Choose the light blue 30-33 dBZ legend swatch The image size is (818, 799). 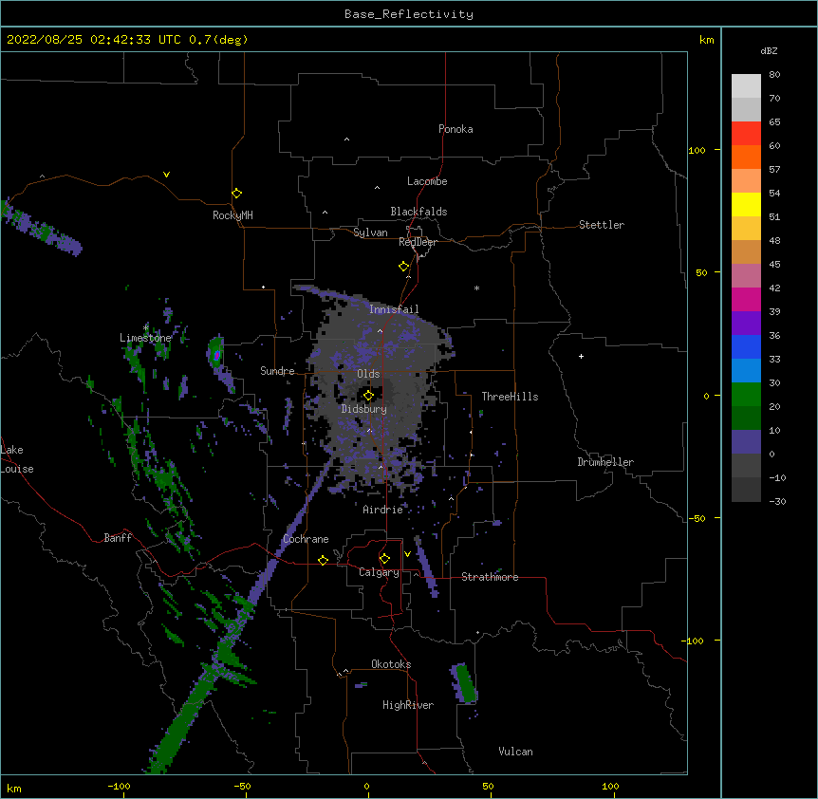tap(746, 371)
